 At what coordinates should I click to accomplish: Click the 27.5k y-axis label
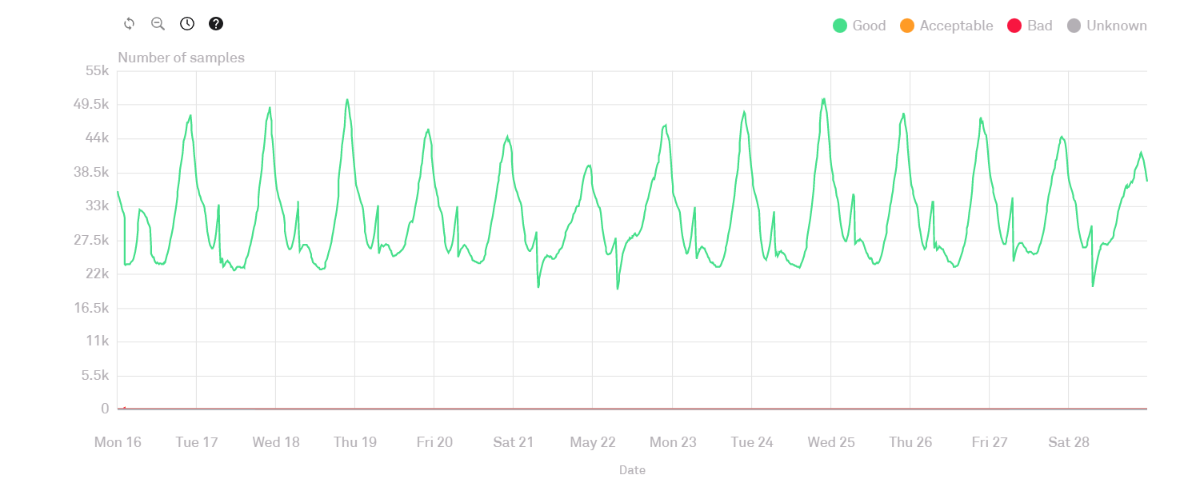pyautogui.click(x=90, y=240)
